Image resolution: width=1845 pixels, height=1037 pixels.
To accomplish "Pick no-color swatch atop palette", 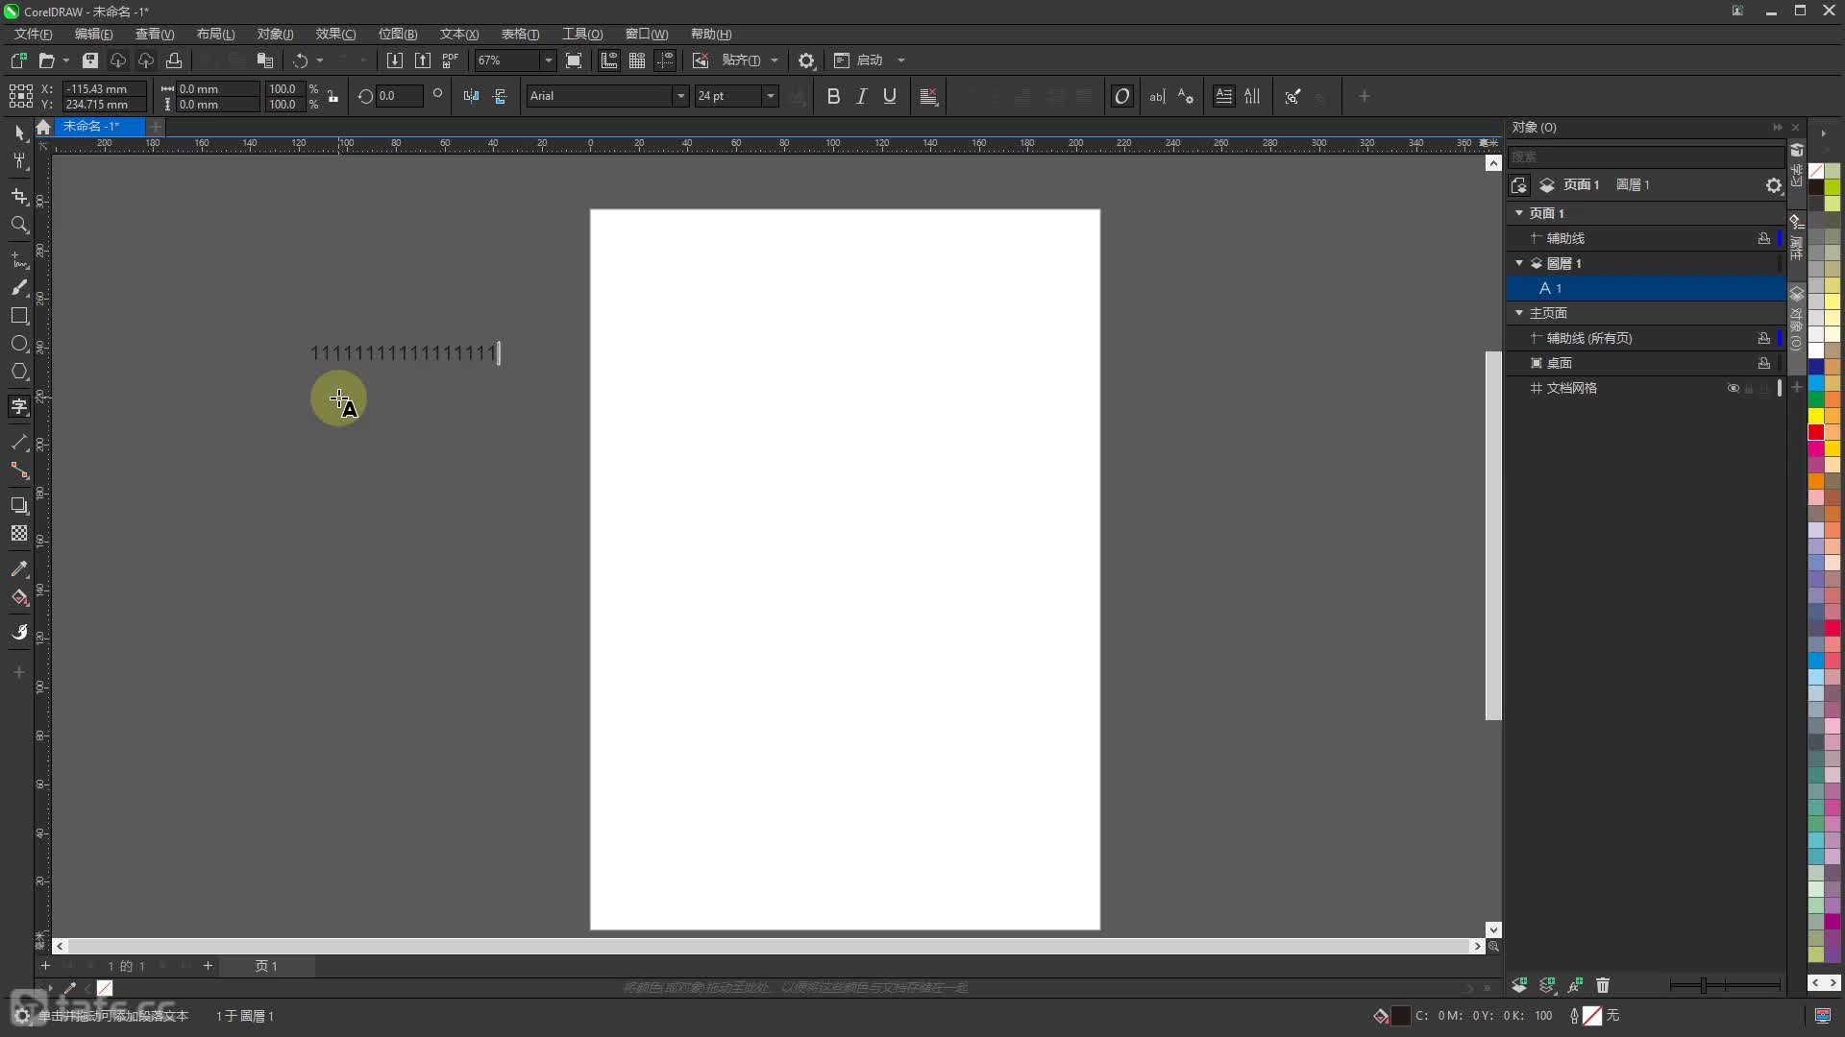I will point(1816,171).
